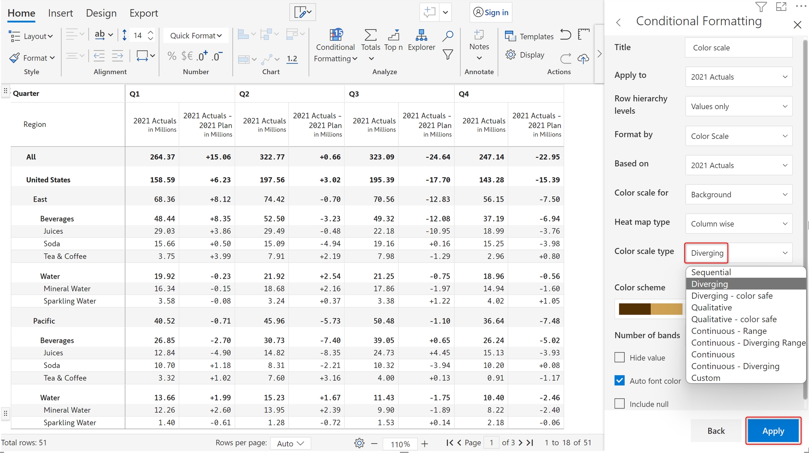The image size is (809, 453).
Task: Switch to the Design tab
Action: tap(101, 13)
